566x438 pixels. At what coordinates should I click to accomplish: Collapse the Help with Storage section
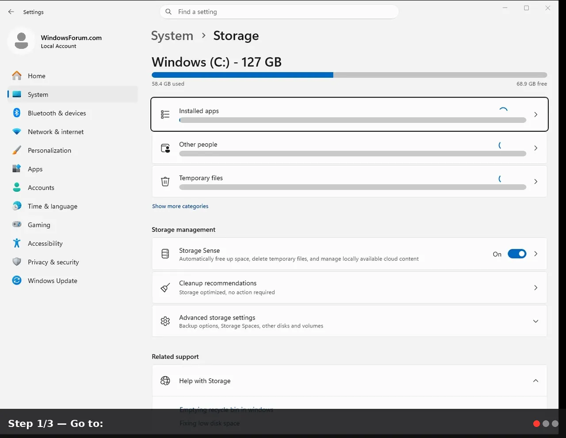coord(535,381)
